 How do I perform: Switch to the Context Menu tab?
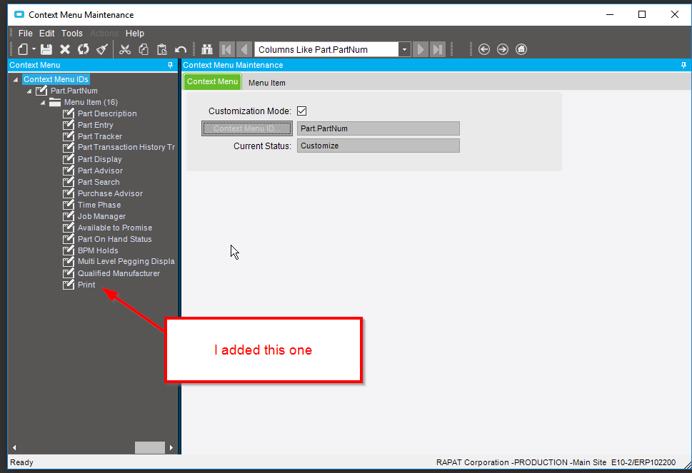(212, 81)
